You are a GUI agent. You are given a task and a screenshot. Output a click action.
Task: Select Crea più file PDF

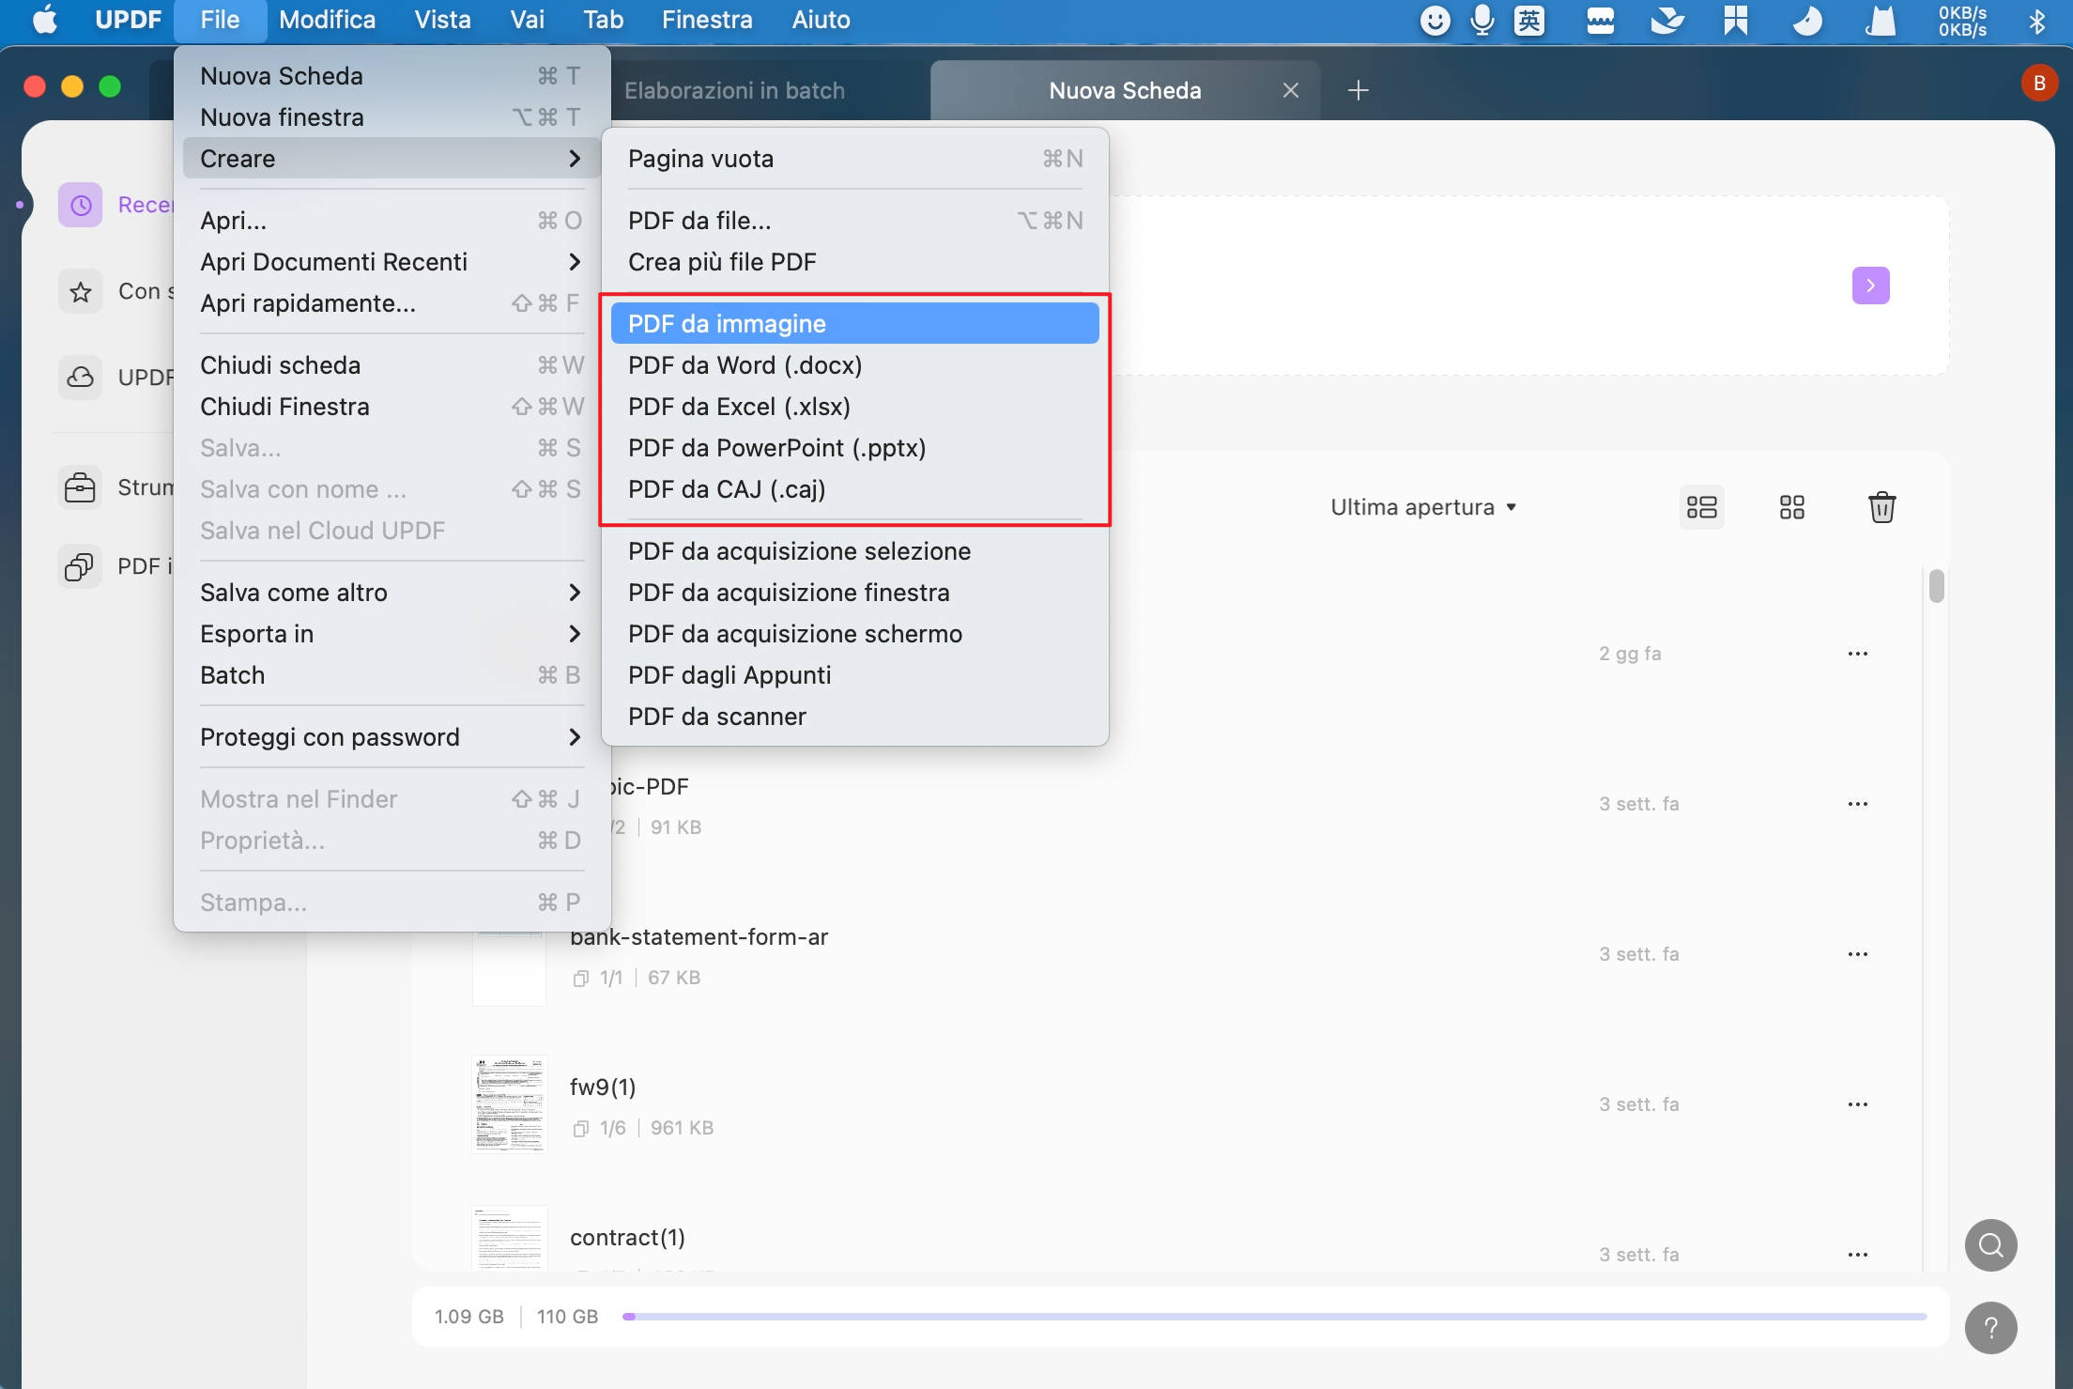[854, 262]
